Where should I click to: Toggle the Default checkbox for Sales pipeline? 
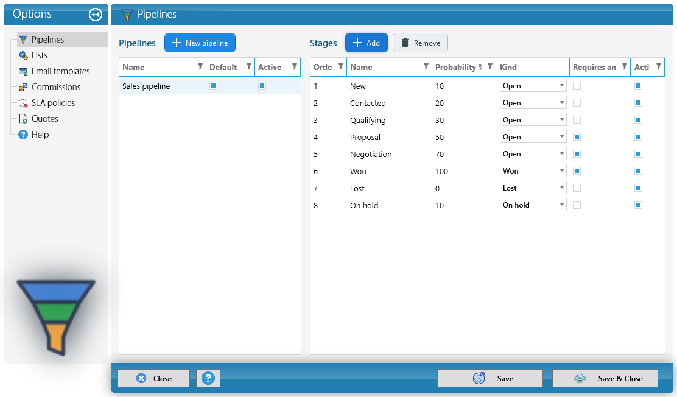pyautogui.click(x=213, y=85)
